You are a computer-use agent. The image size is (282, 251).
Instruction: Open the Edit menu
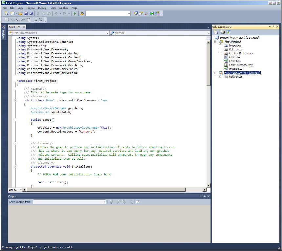(12, 8)
